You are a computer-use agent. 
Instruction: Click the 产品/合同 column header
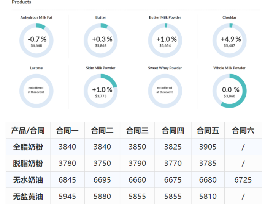28,130
